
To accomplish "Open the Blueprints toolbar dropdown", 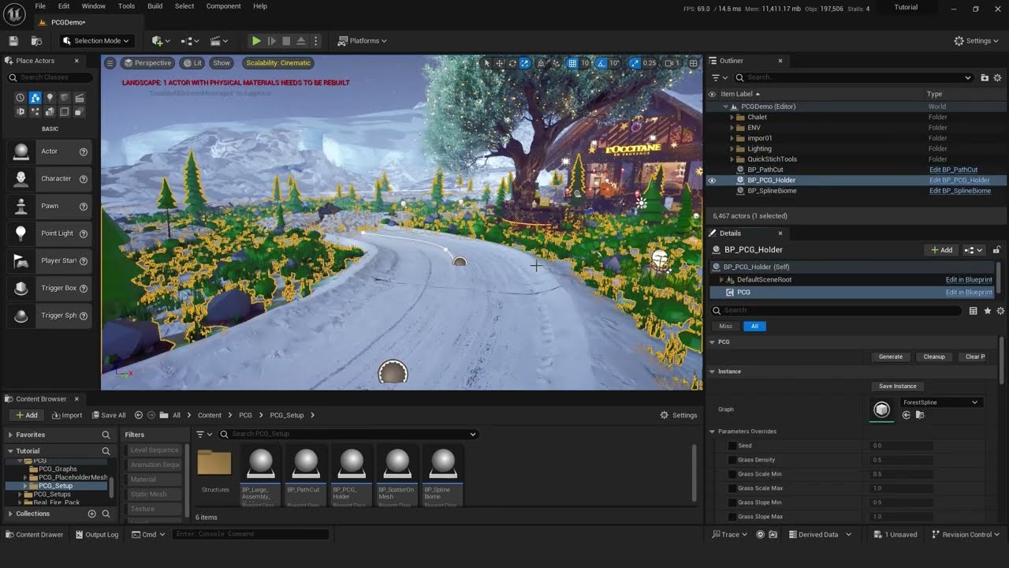I will 192,41.
